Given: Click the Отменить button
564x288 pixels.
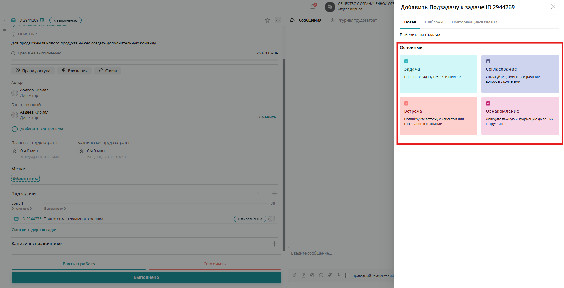Looking at the screenshot, I should click(x=215, y=264).
